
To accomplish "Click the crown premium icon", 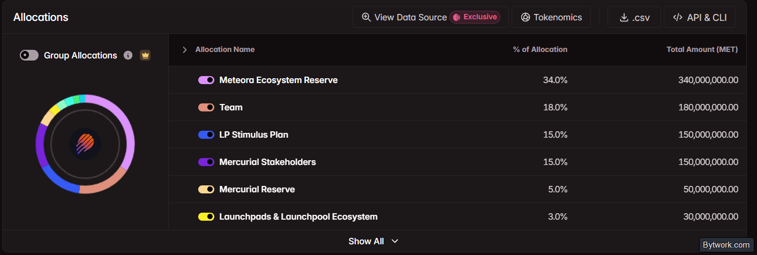I will 145,55.
